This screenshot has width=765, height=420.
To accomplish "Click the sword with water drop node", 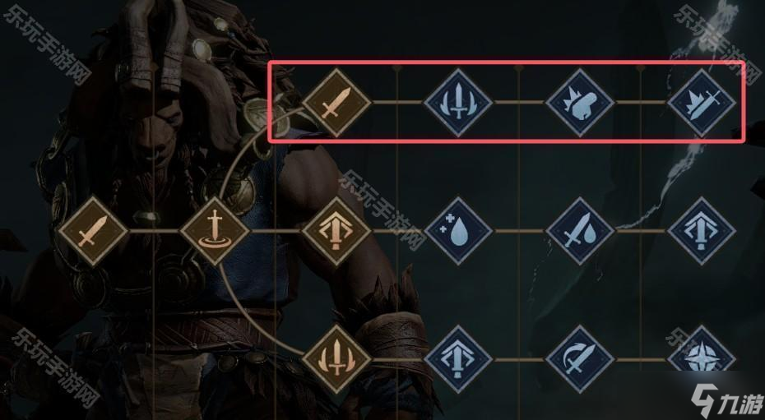I will (x=580, y=231).
